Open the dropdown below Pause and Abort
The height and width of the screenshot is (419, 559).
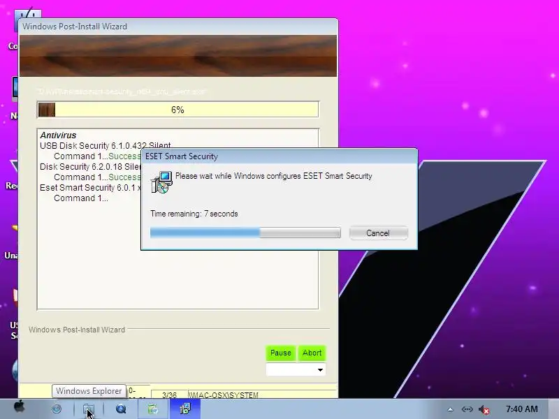(x=296, y=369)
